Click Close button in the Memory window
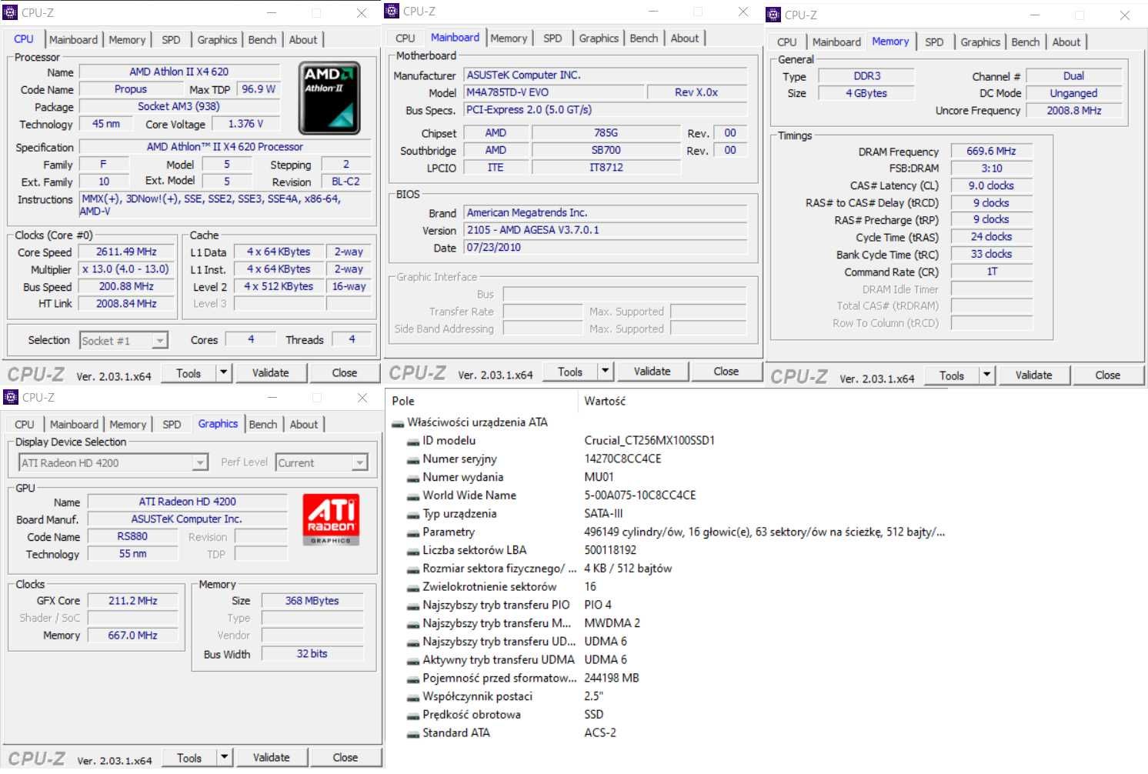This screenshot has height=774, width=1148. tap(1108, 375)
